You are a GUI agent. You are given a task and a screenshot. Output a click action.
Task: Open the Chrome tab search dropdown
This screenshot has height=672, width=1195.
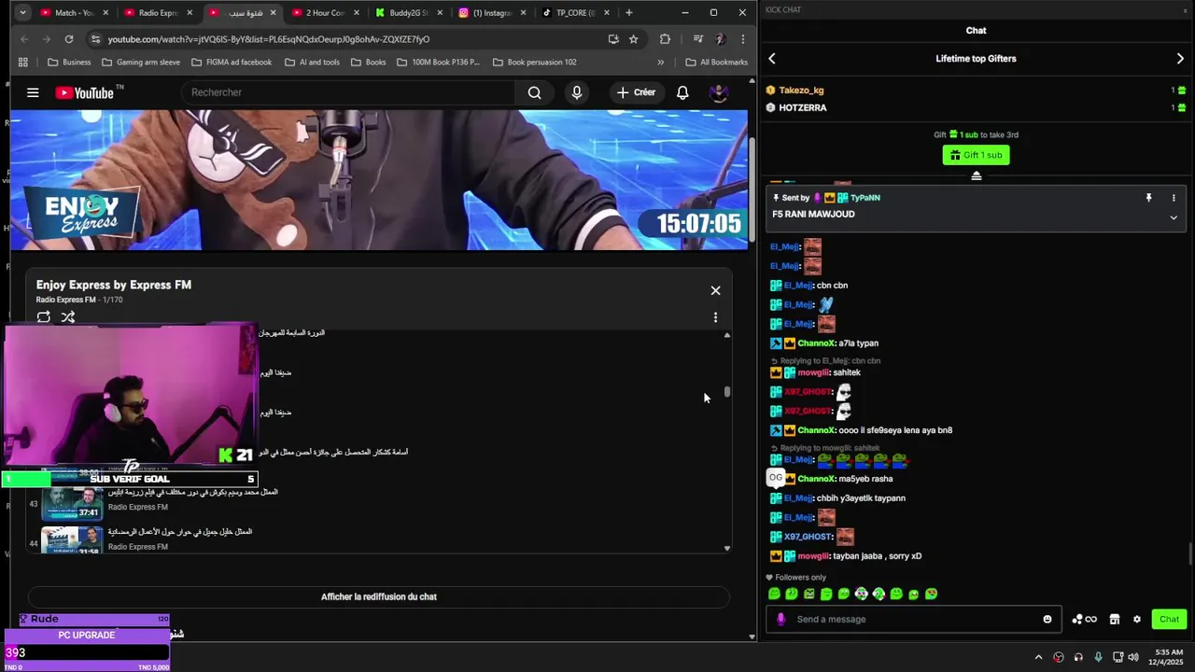(21, 13)
